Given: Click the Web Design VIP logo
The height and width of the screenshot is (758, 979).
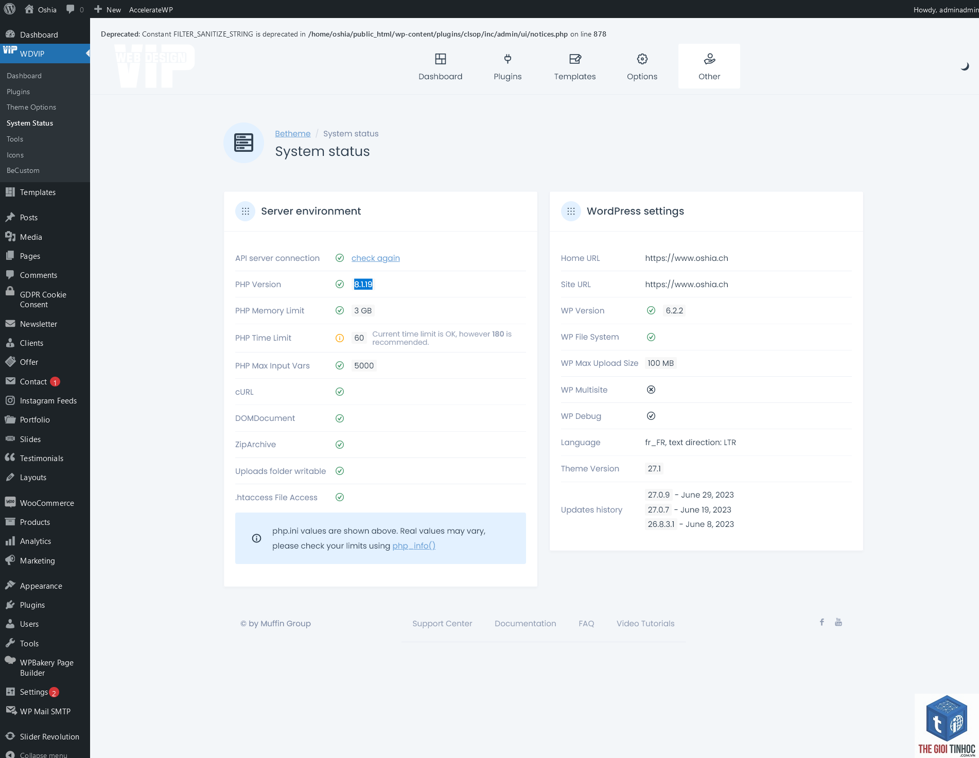Looking at the screenshot, I should click(154, 66).
